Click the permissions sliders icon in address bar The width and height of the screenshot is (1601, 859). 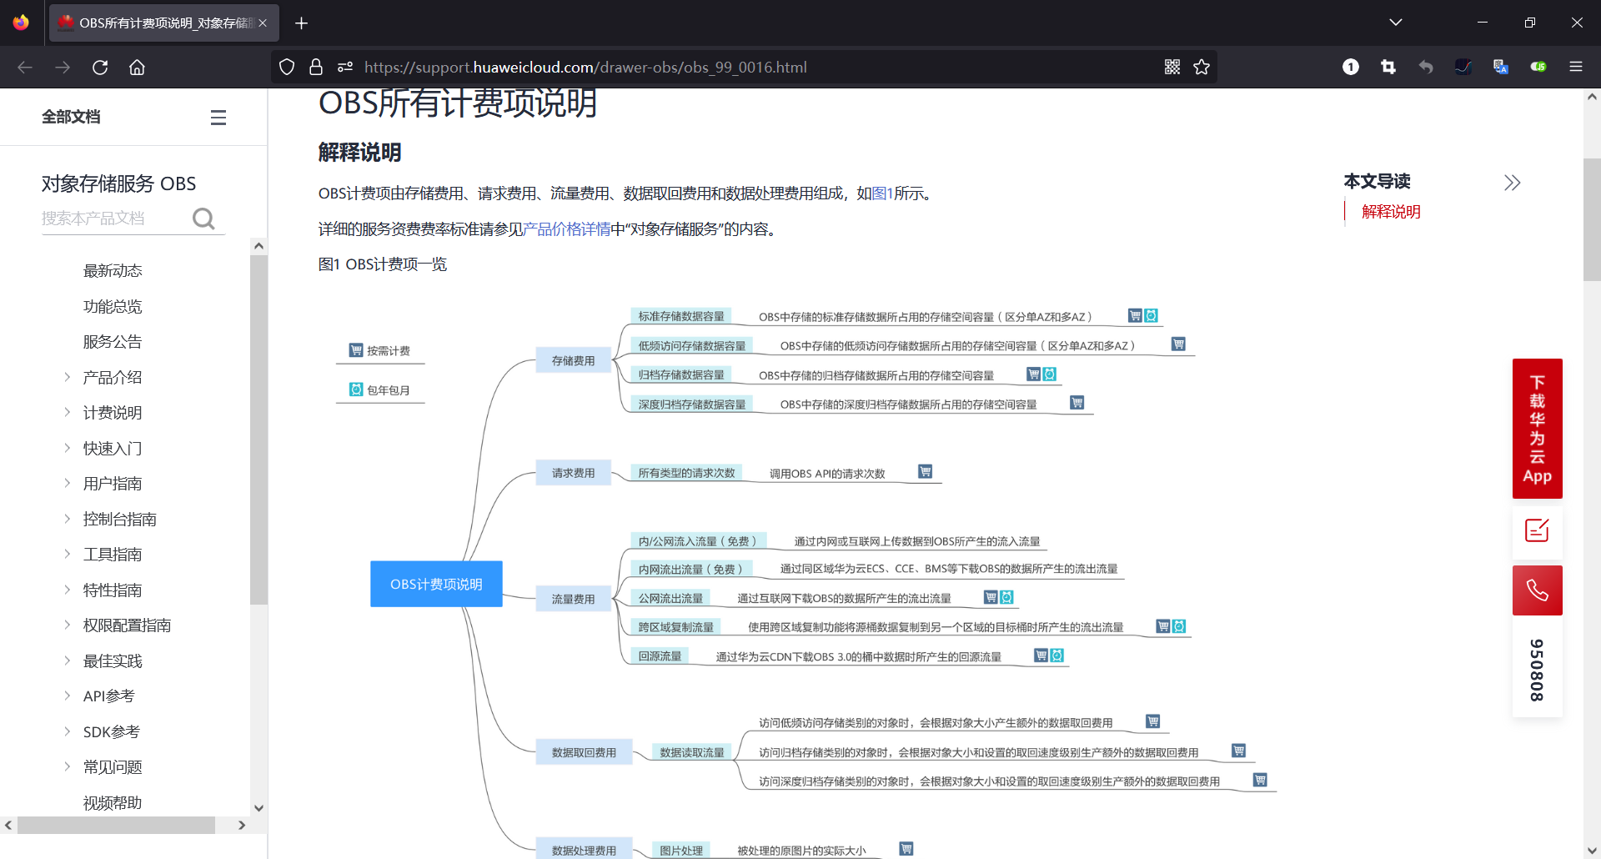[x=345, y=67]
